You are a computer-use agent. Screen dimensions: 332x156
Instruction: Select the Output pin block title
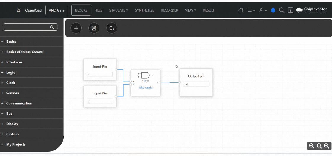pos(196,76)
